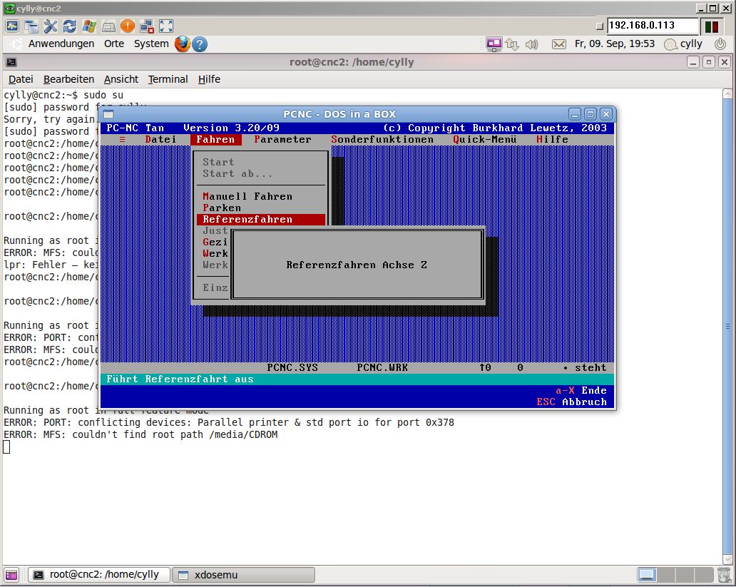This screenshot has height=587, width=736.
Task: Click the terminal scrollbar down arrow
Action: click(727, 559)
